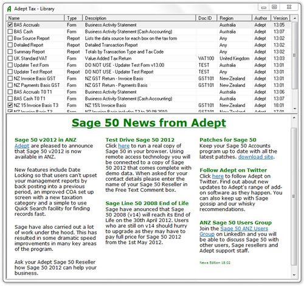Select 'Lists the data source for each box' description

pos(131,38)
